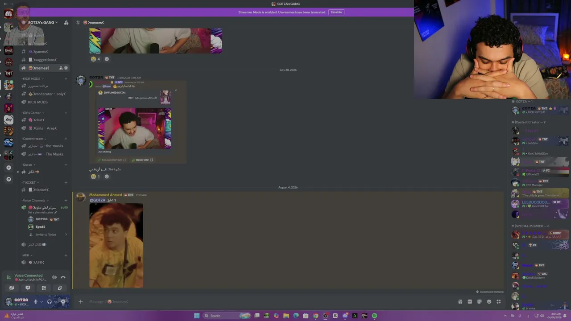The image size is (571, 321).
Task: Show hidden system tray icons
Action: (x=505, y=316)
